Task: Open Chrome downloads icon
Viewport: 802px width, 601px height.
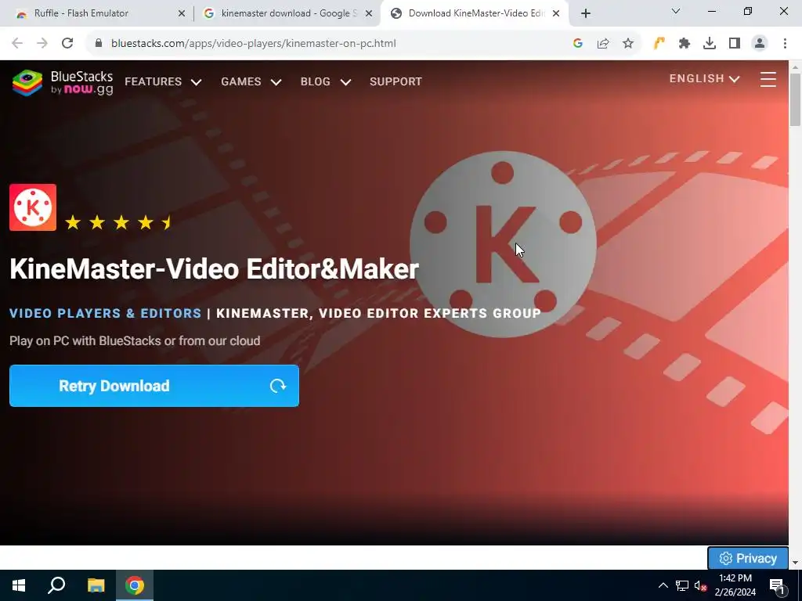Action: tap(710, 44)
